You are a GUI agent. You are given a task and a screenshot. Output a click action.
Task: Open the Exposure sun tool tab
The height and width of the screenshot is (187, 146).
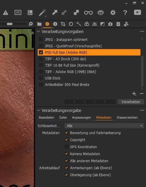point(95,24)
